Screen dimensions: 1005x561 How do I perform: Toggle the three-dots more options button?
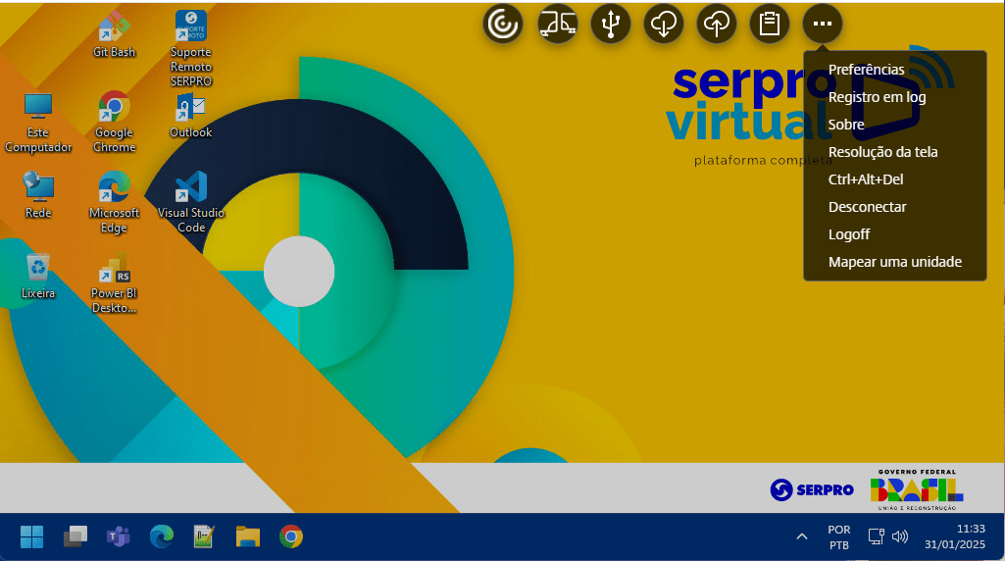[x=823, y=24]
